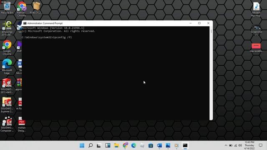
Task: Click the Command Prompt title bar icon
Action: coord(25,23)
